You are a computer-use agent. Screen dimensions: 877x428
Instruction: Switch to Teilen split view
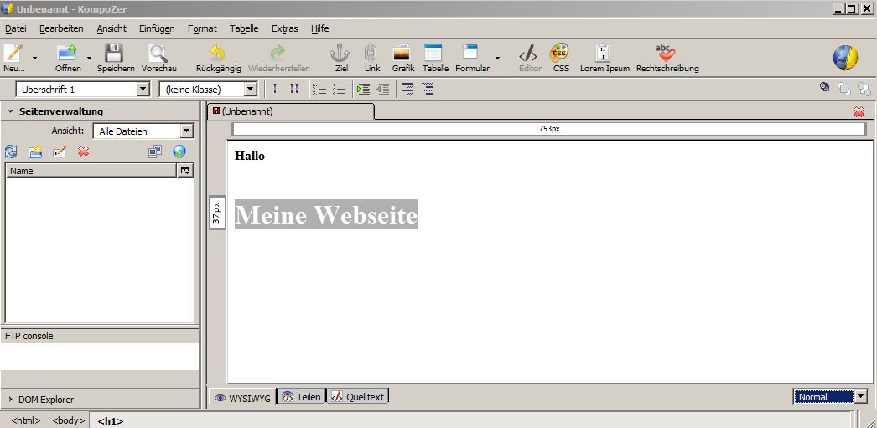click(302, 397)
